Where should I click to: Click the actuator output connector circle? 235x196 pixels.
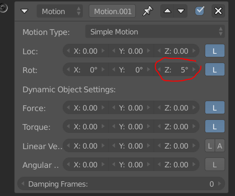4,8
